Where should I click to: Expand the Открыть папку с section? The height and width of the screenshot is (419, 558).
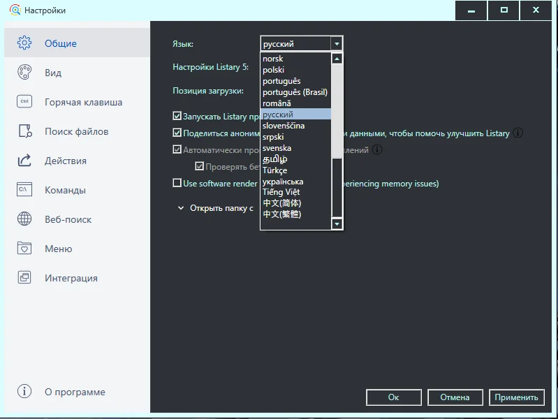pos(181,208)
